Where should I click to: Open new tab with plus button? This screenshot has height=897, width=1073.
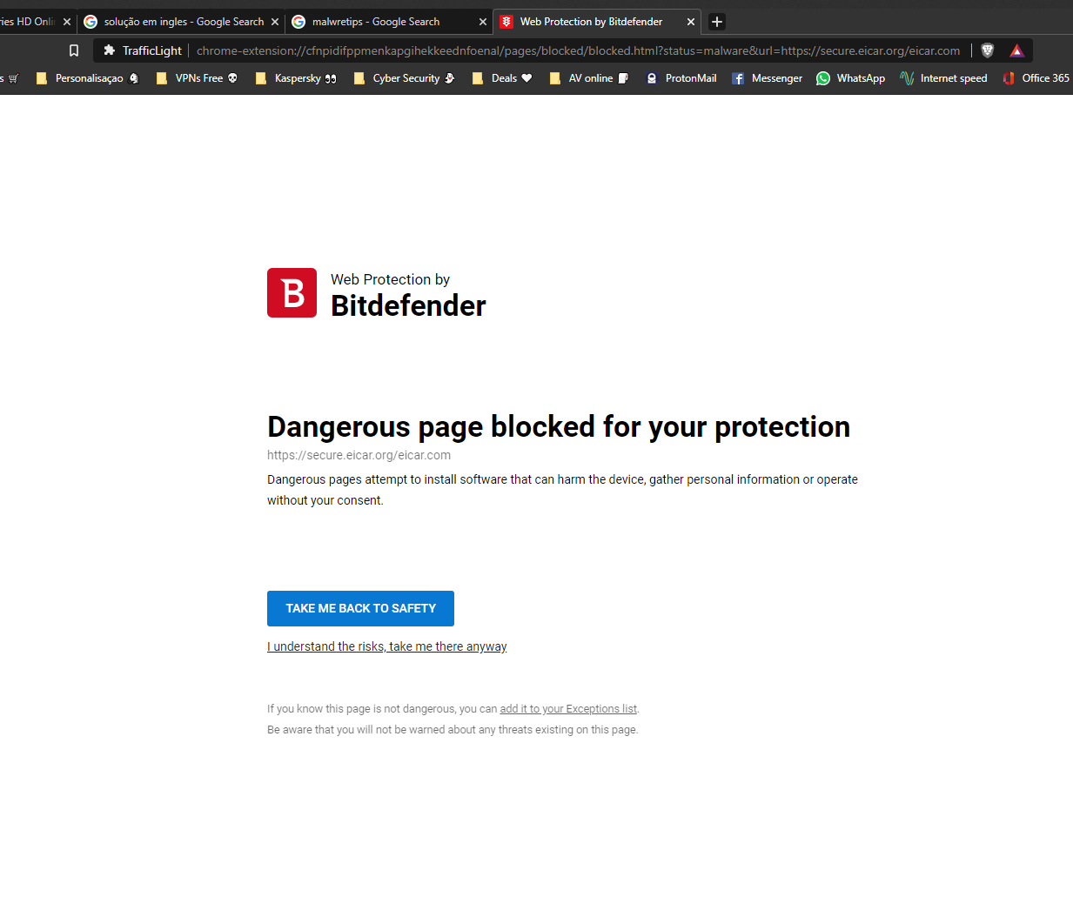[717, 22]
